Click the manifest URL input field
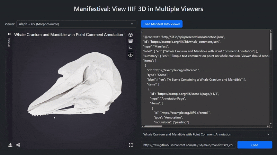The width and height of the screenshot is (277, 155). pos(188,145)
